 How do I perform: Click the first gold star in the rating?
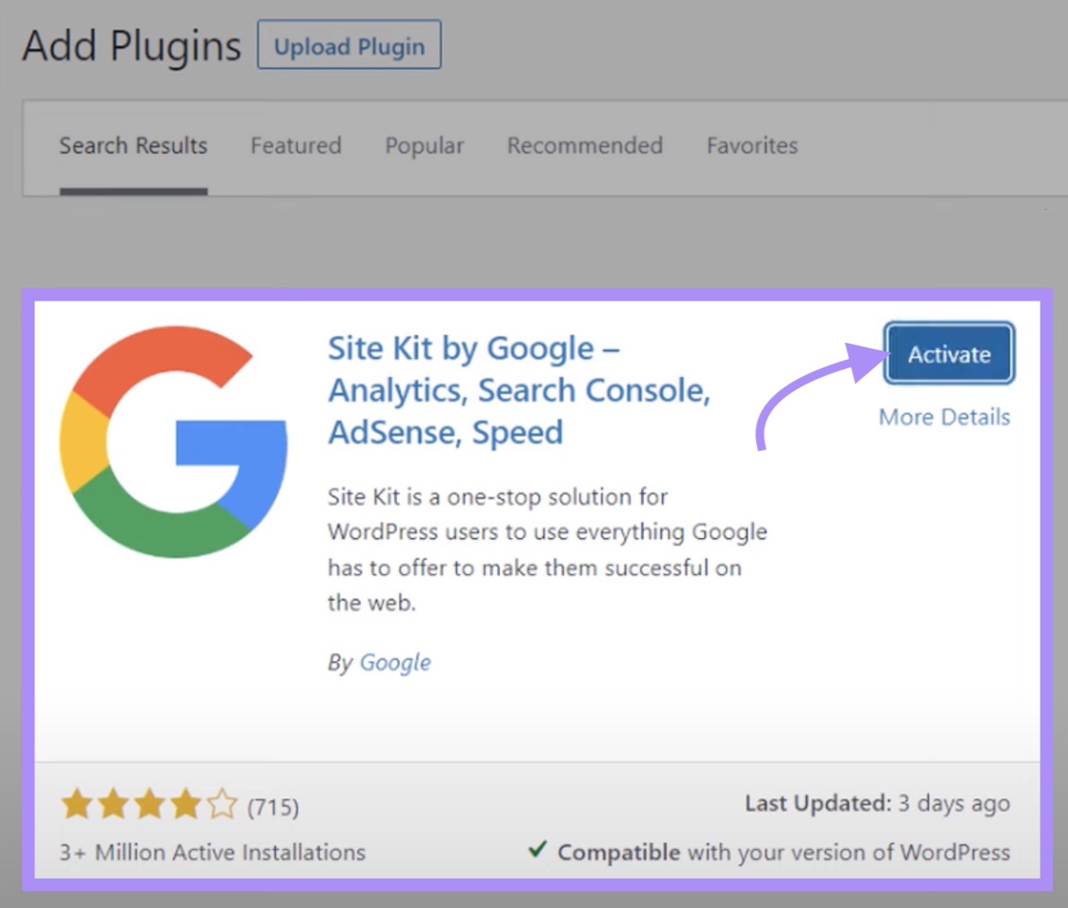point(75,803)
